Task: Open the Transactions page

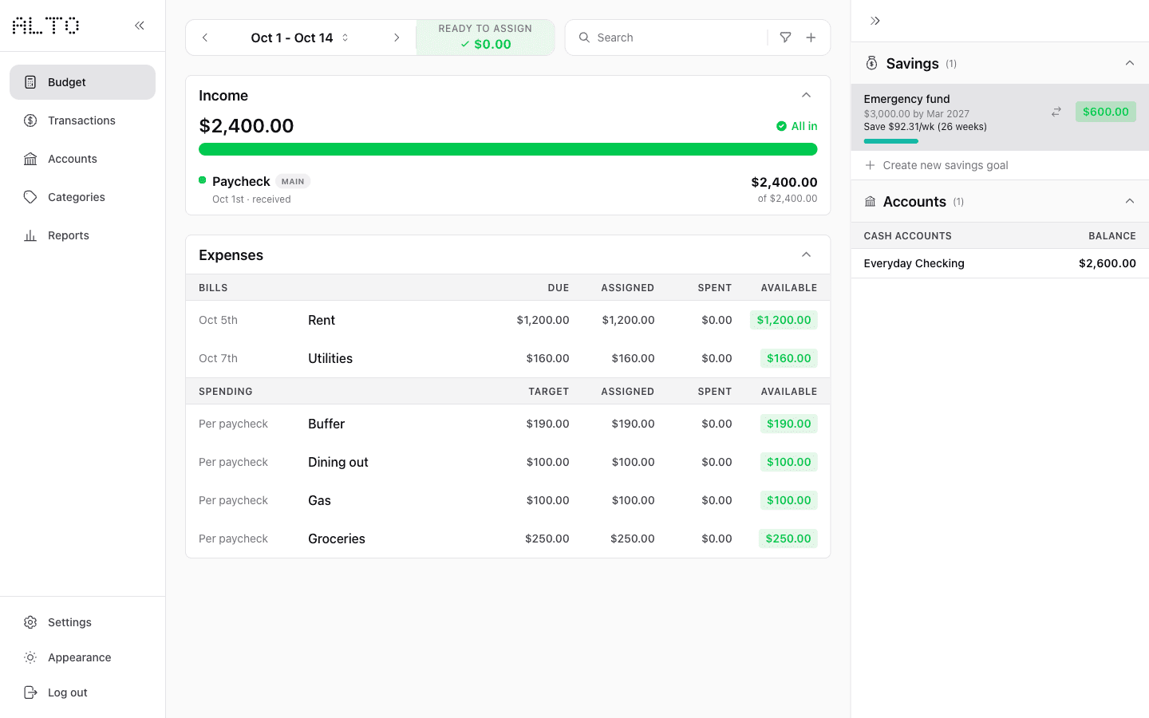Action: coord(82,120)
